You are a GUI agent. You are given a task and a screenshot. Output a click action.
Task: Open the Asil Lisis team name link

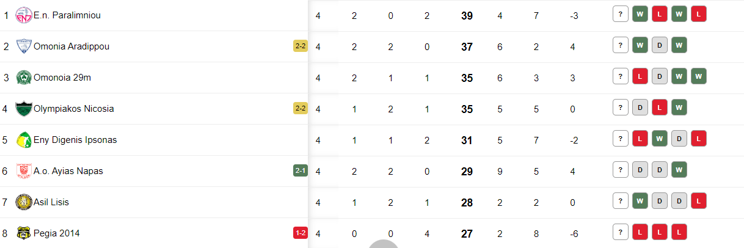tap(51, 202)
